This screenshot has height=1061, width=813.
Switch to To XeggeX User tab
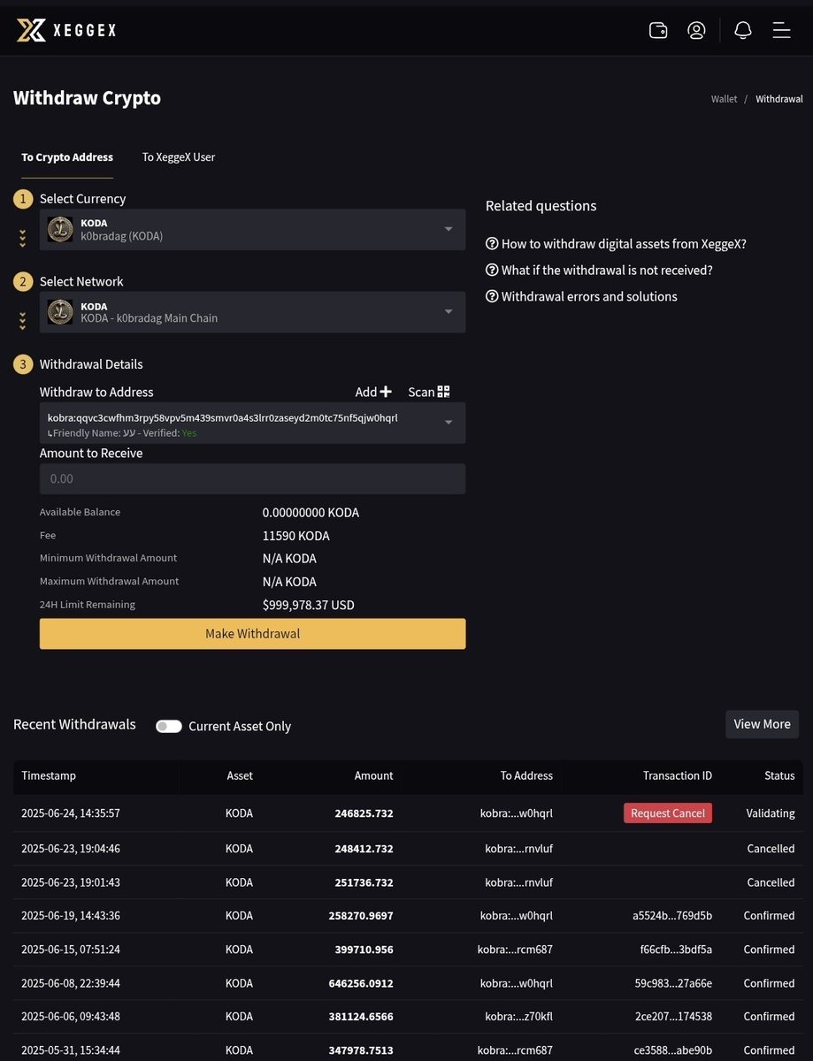click(x=179, y=157)
